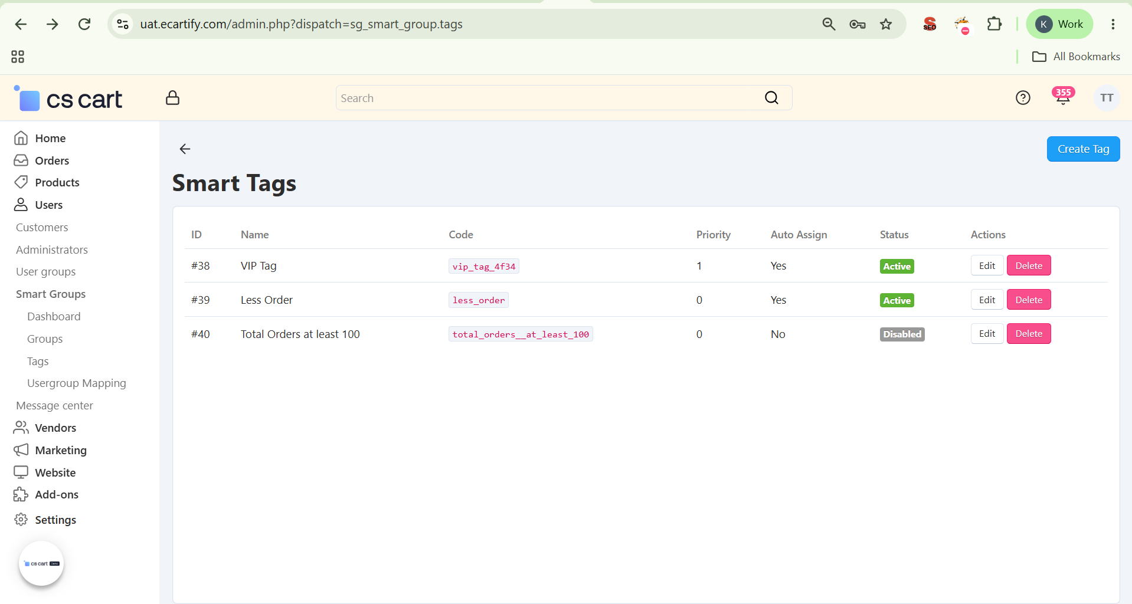Click the Disabled status badge

902,334
